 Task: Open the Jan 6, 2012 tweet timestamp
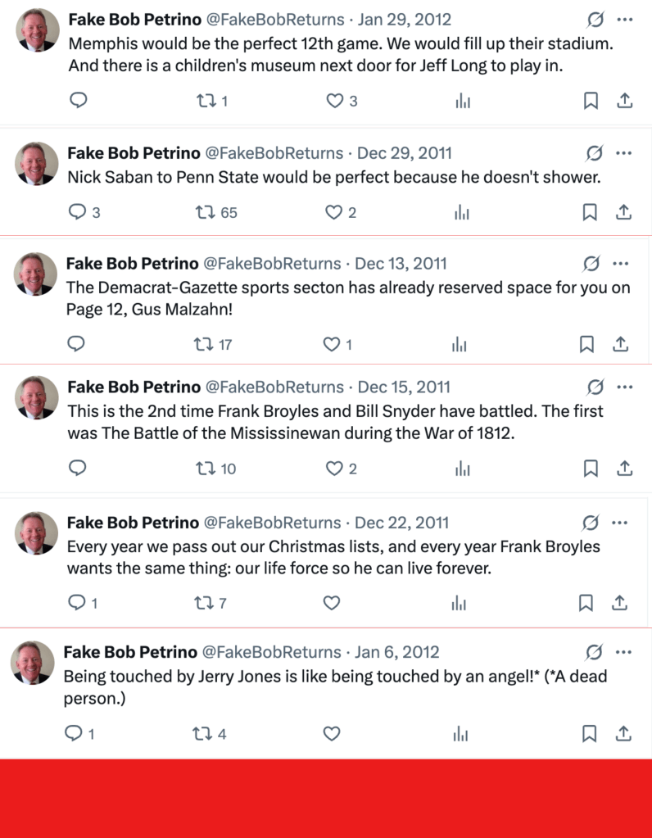point(397,653)
